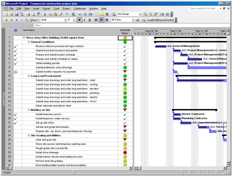Click the G.C. General Management Gantt bar
232x176 pixels.
(x=161, y=46)
